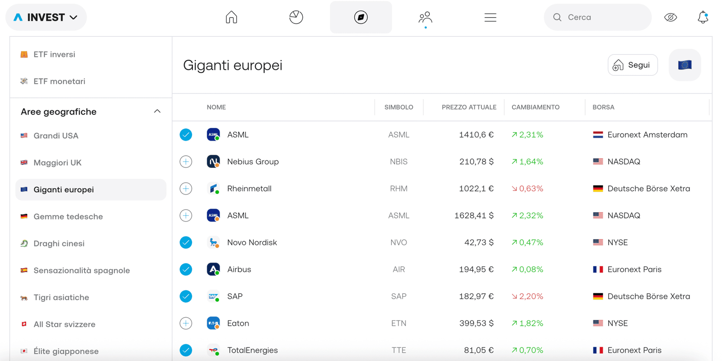Click the German flag in Rheinmetall row

[598, 189]
